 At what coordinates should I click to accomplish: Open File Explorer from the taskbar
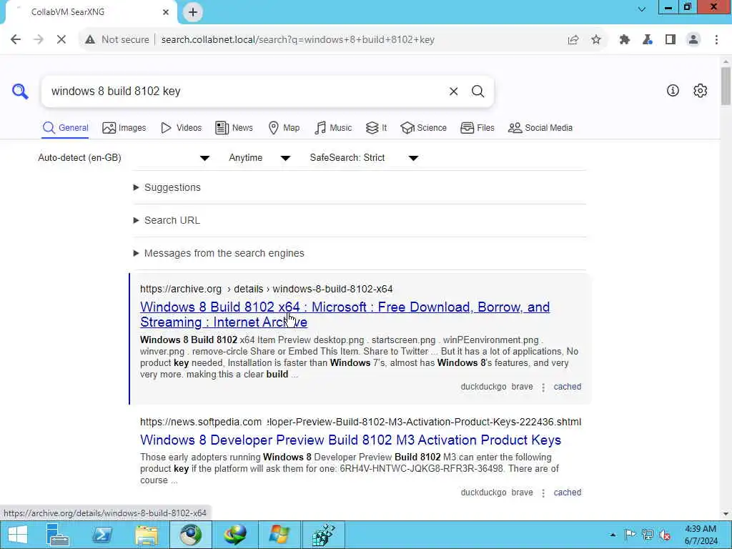tap(146, 535)
